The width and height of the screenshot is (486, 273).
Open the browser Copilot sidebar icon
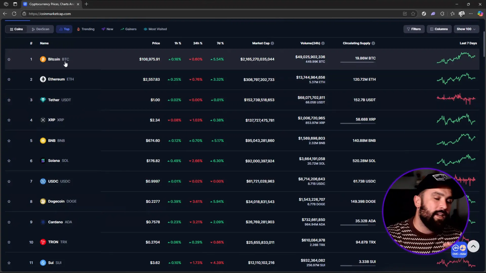click(x=480, y=14)
